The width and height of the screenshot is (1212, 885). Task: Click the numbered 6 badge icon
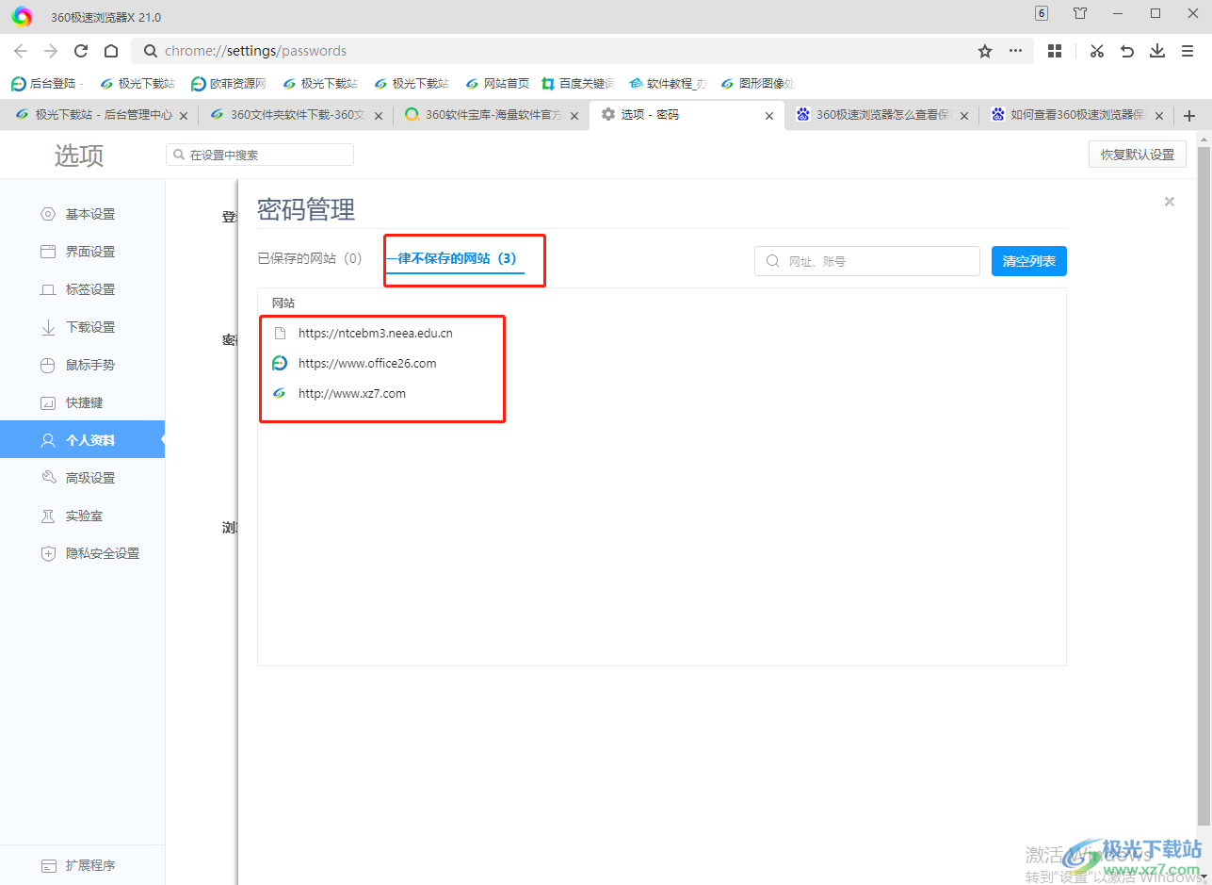click(x=1041, y=13)
